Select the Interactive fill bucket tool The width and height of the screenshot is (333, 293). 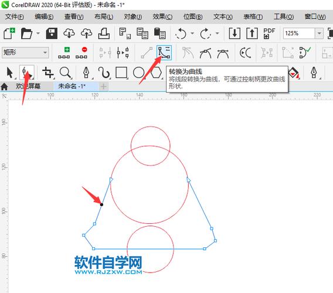point(294,73)
